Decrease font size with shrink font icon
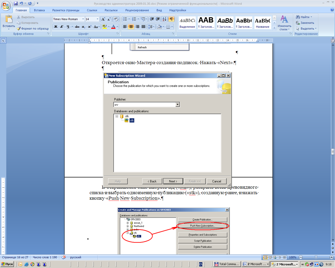This screenshot has width=335, height=268. tap(109, 19)
